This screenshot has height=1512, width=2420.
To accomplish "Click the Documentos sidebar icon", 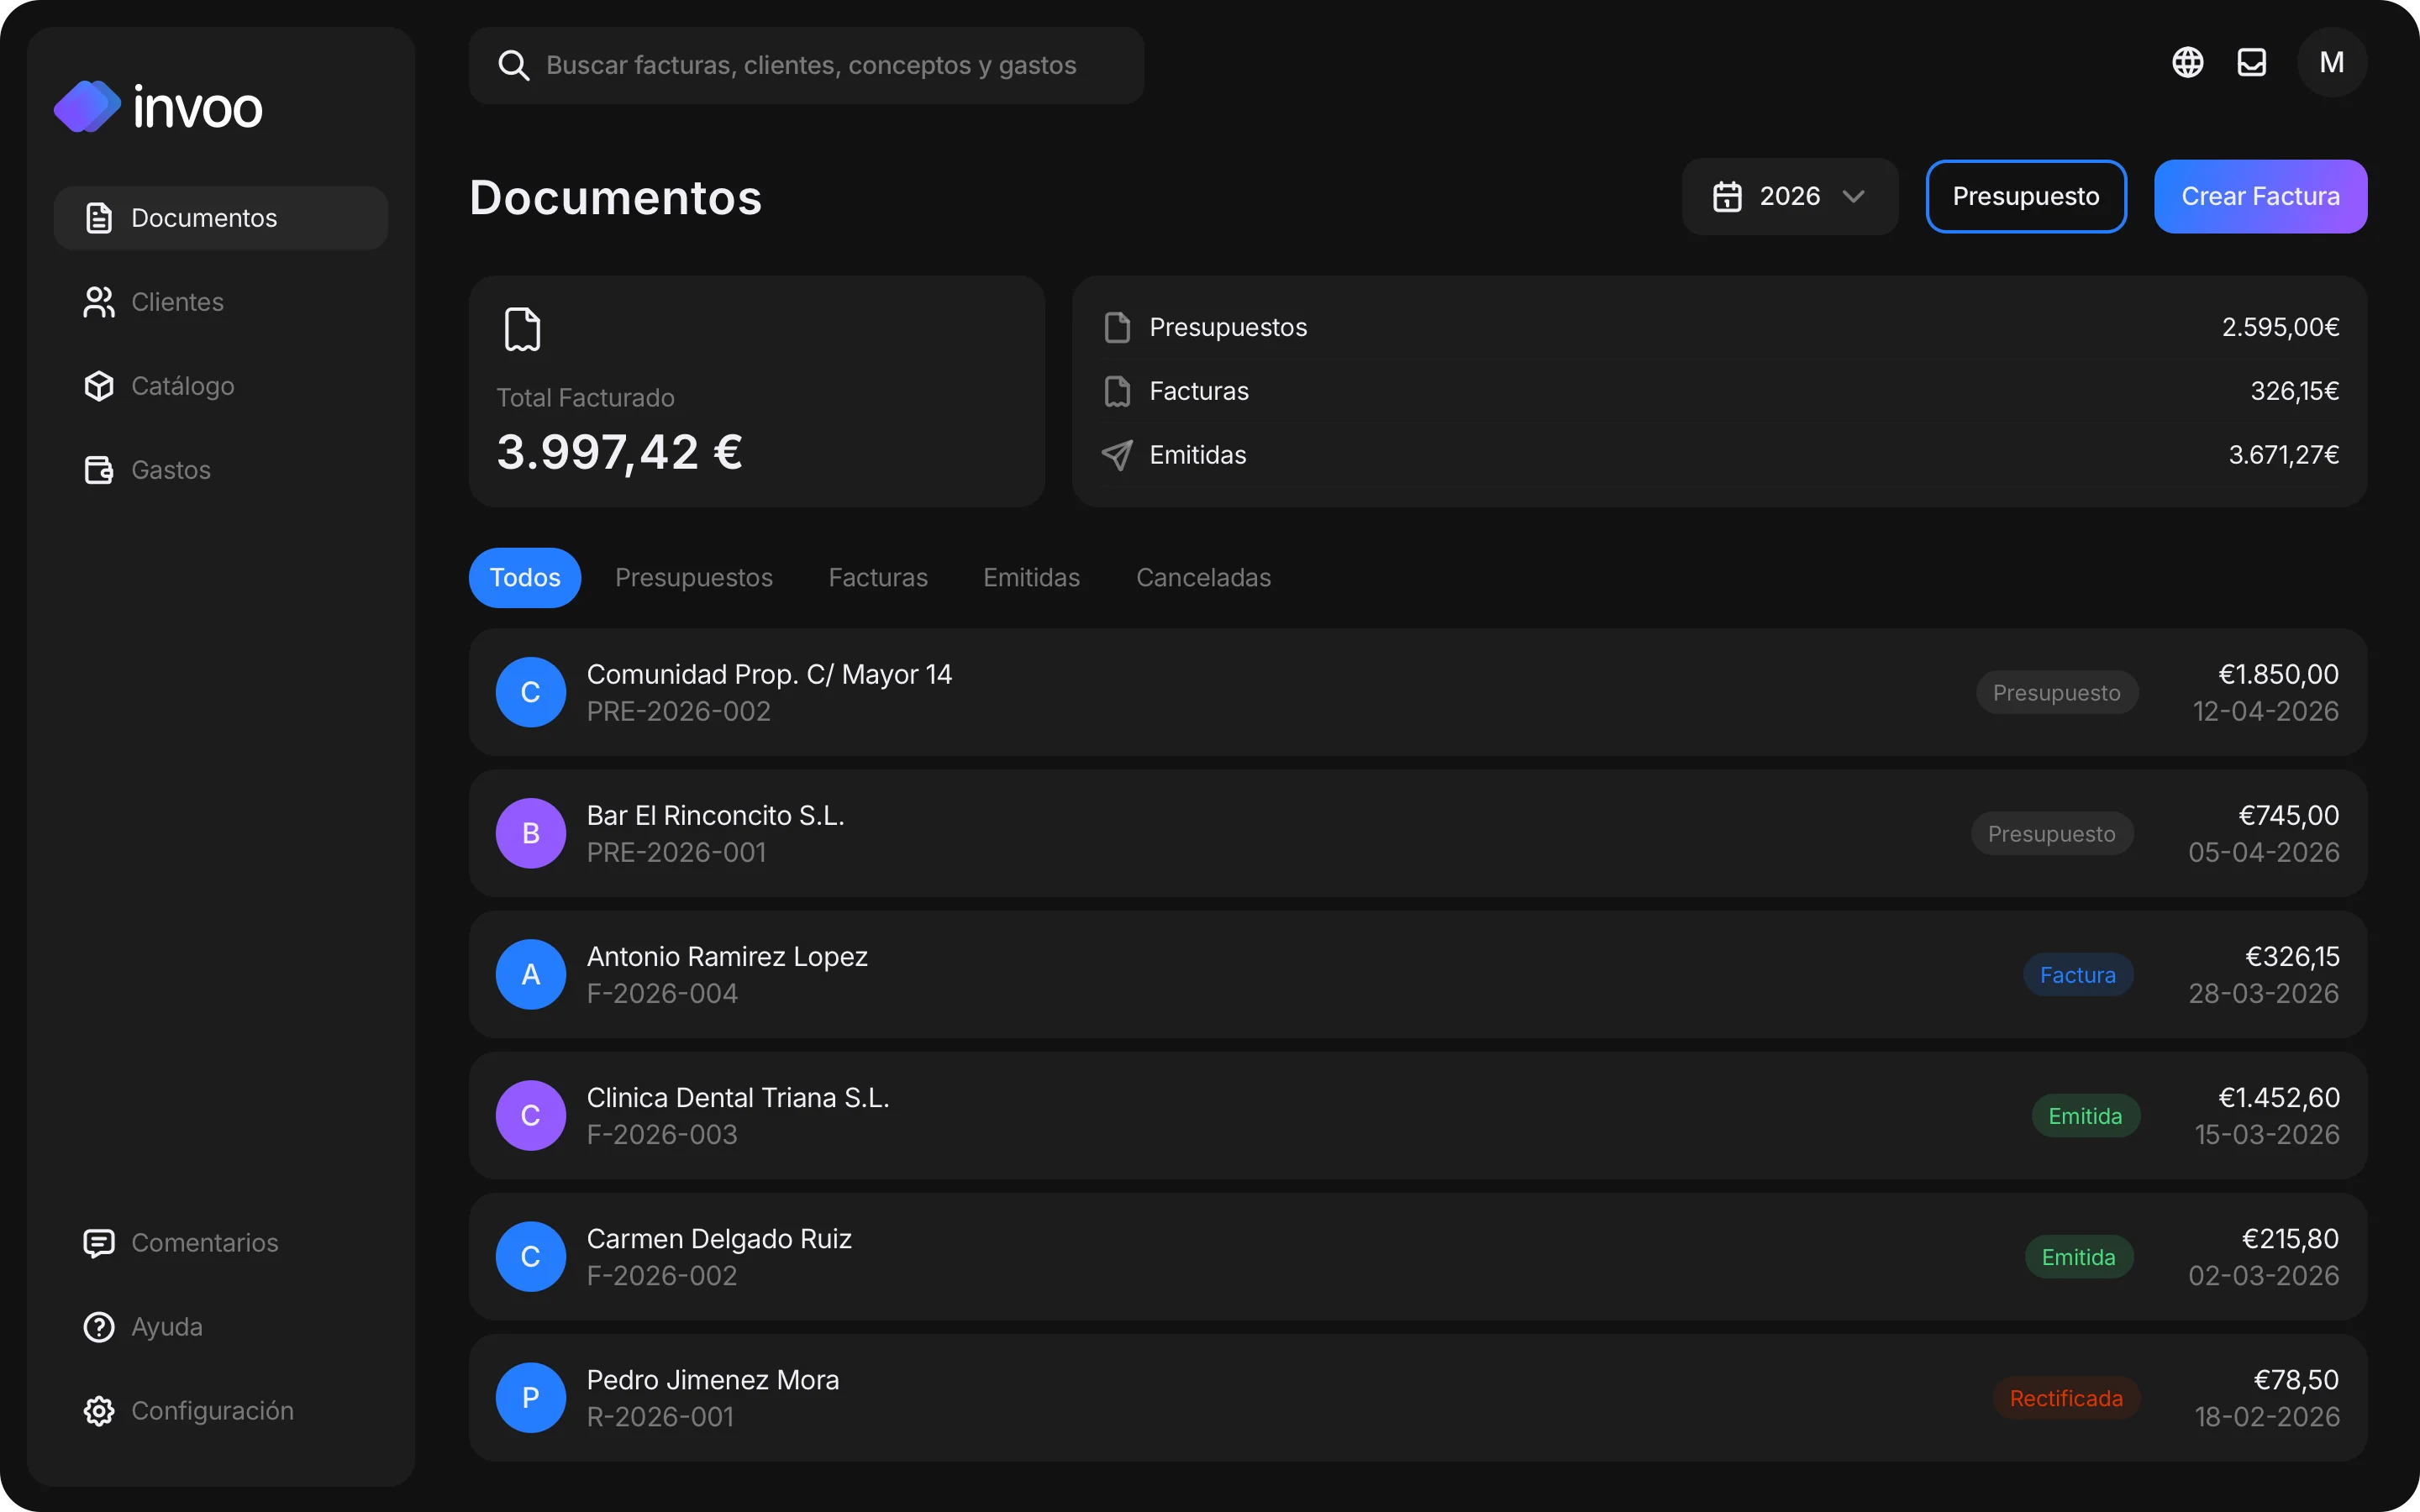I will coord(98,217).
